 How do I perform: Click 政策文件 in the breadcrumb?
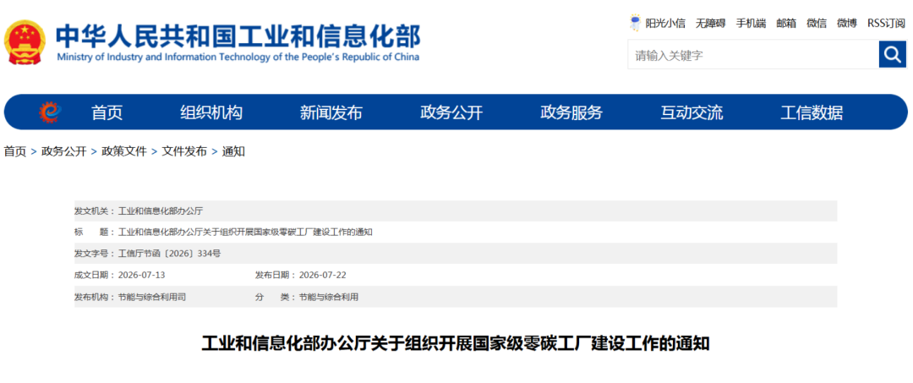tap(124, 151)
